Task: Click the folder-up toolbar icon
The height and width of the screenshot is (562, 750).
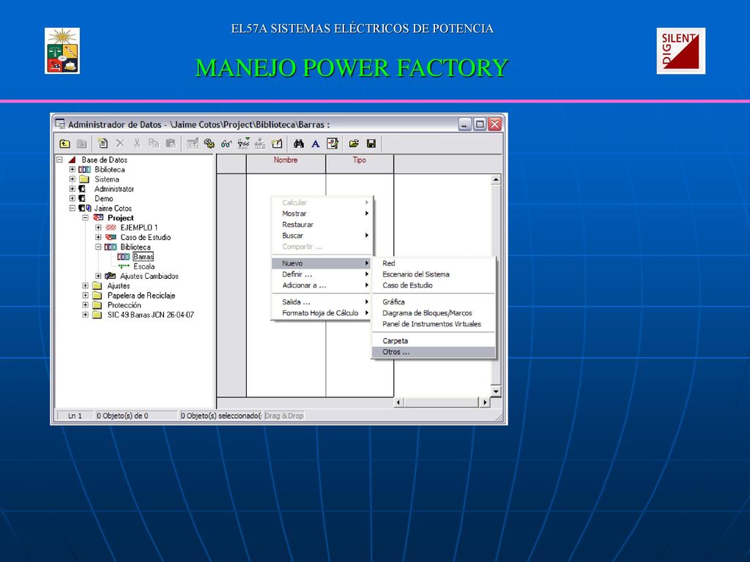Action: pyautogui.click(x=64, y=143)
